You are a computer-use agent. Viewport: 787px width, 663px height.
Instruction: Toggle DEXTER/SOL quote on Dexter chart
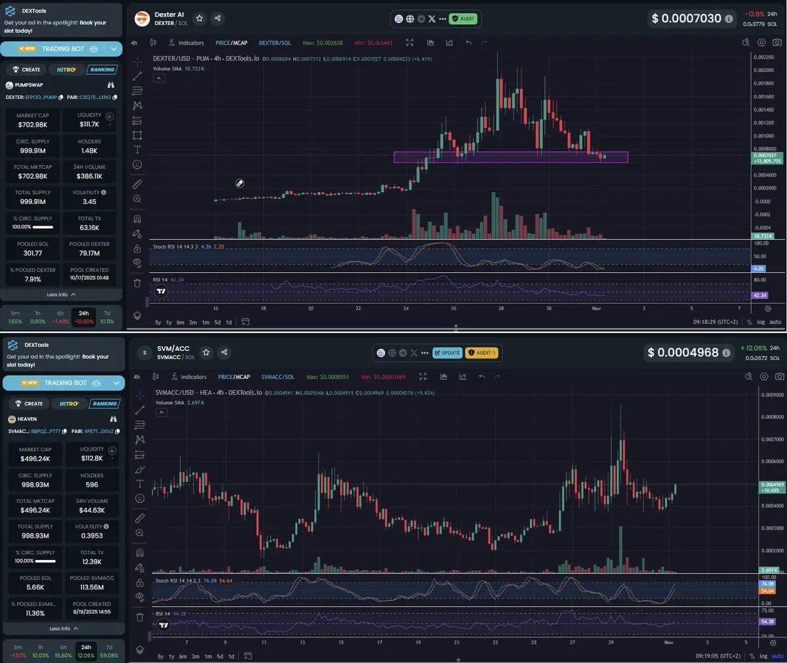pyautogui.click(x=275, y=43)
